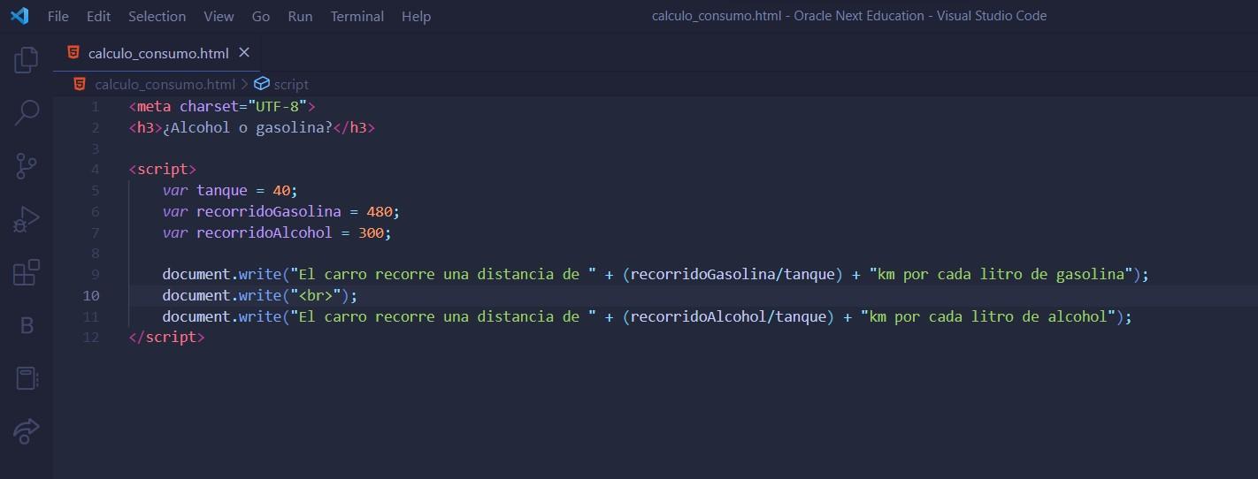Click calculo_consumo.html in the breadcrumb
The height and width of the screenshot is (479, 1258).
pos(165,84)
